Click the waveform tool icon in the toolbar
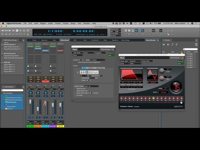Screen dimensions: 200x150 153,30
